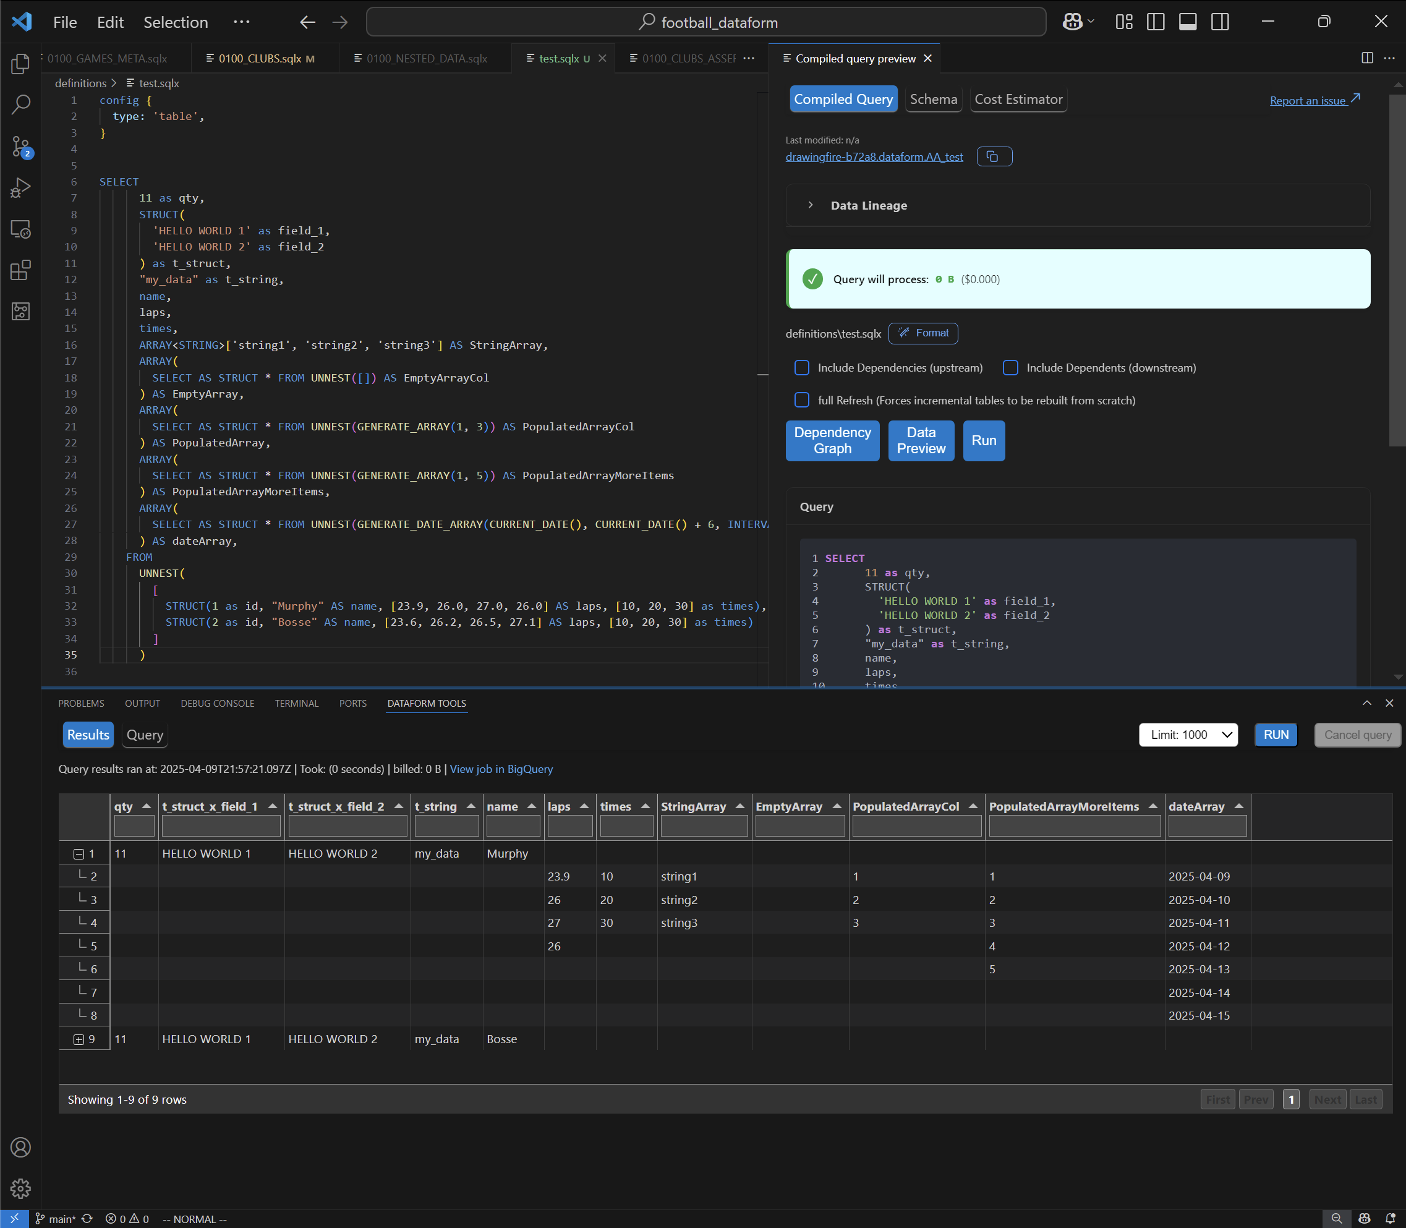
Task: Click the Data Preview button
Action: (921, 441)
